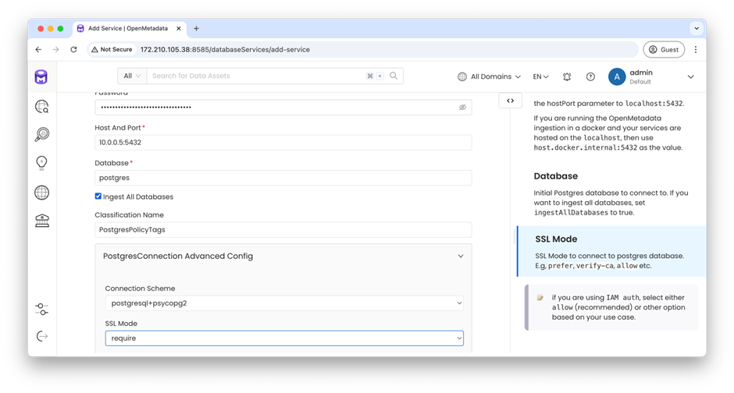The height and width of the screenshot is (393, 734).
Task: Open the All Domains menu
Action: point(490,76)
